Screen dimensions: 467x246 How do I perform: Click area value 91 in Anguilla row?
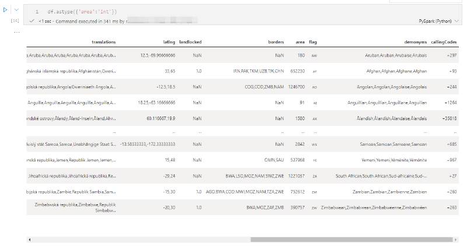302,103
